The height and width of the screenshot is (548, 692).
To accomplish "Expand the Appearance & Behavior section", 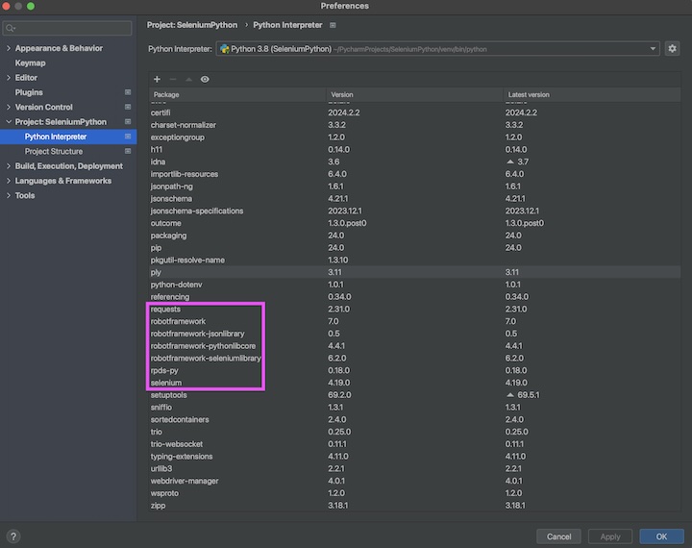I will 9,48.
